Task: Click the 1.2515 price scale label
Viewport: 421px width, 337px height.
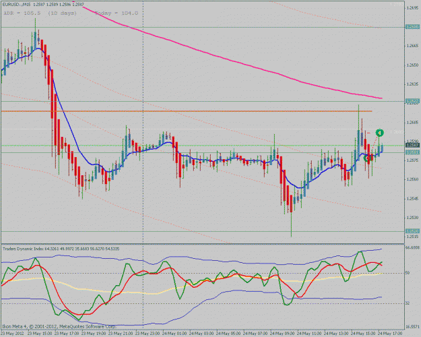Action: [412, 237]
